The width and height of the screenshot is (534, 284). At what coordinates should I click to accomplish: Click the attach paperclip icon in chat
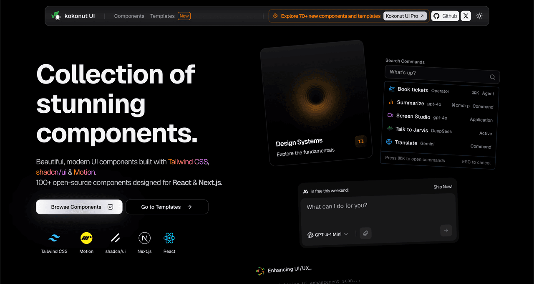pyautogui.click(x=365, y=233)
